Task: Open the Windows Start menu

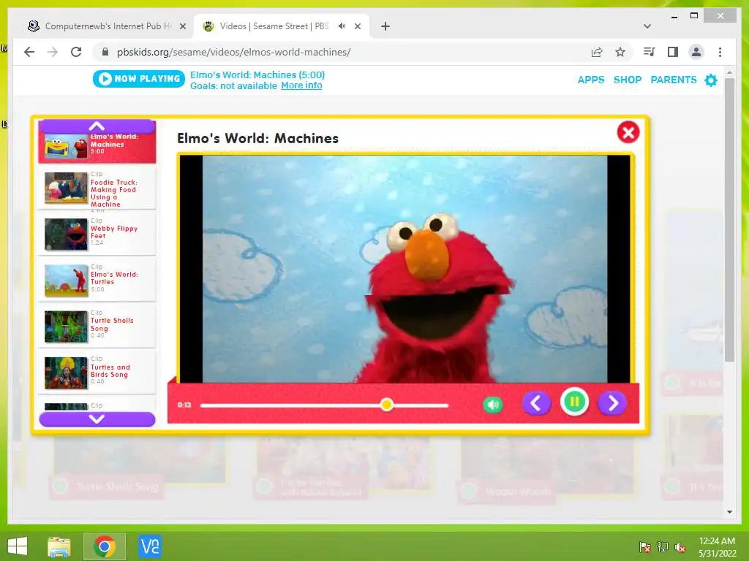Action: click(x=18, y=546)
